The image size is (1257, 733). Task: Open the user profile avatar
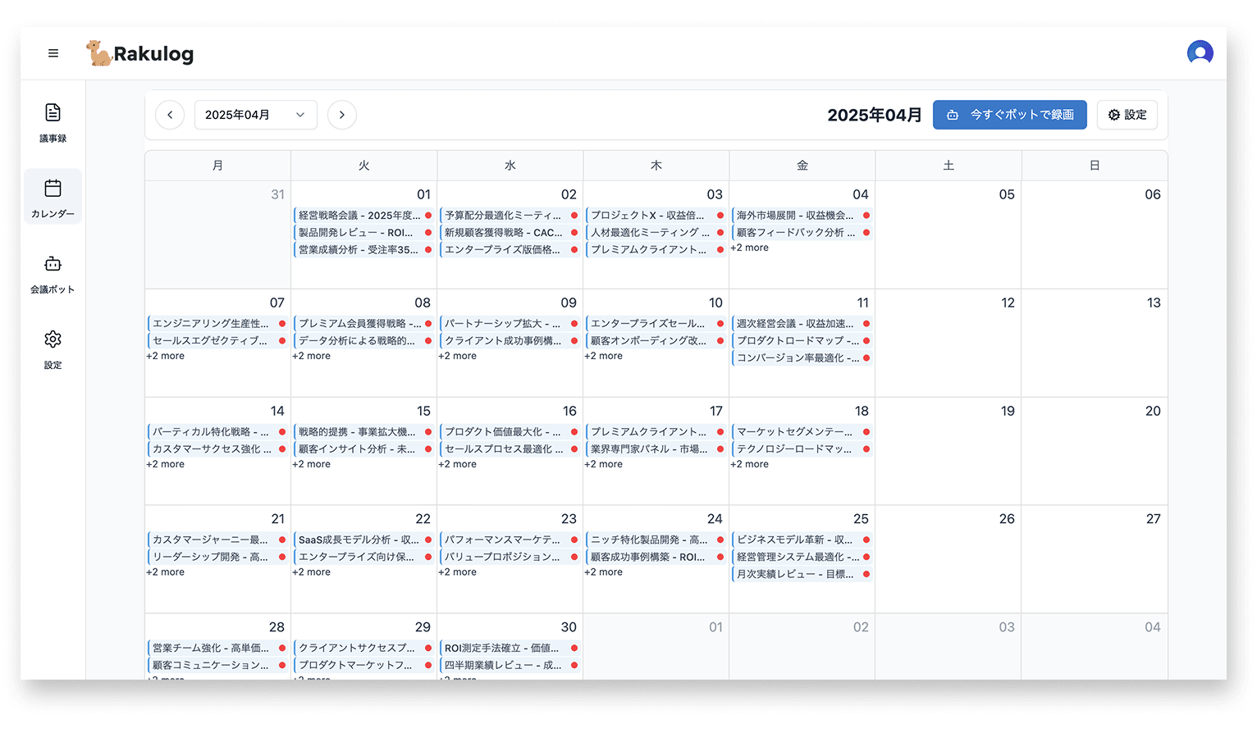pyautogui.click(x=1200, y=53)
